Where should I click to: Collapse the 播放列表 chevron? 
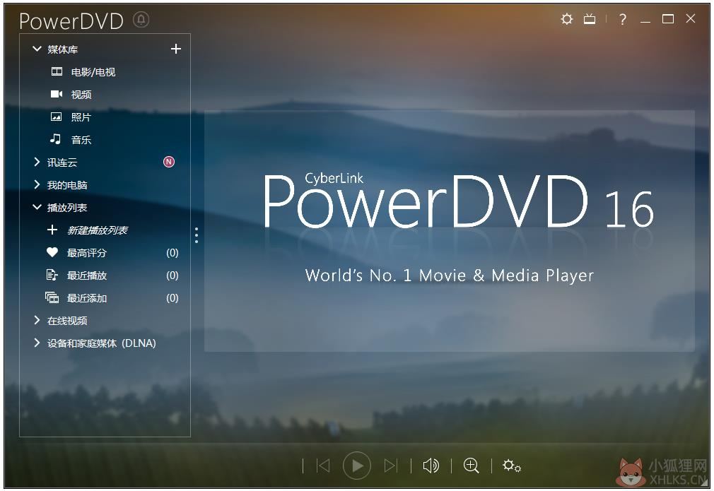pyautogui.click(x=37, y=207)
